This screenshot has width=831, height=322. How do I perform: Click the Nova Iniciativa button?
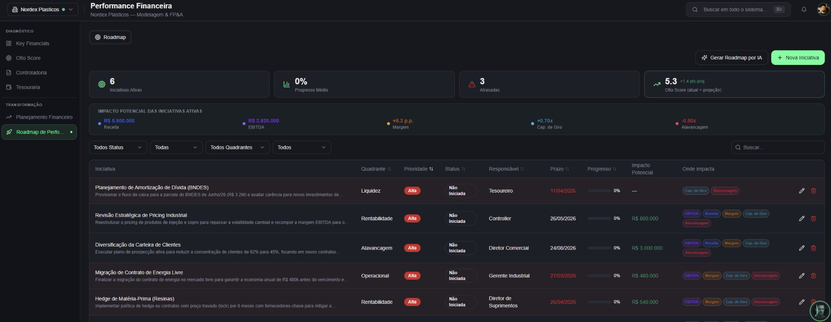(x=798, y=58)
